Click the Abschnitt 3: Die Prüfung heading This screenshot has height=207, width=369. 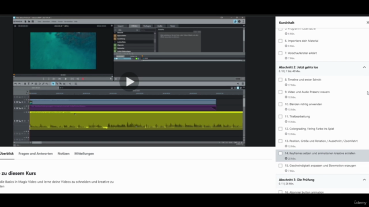[x=296, y=180]
